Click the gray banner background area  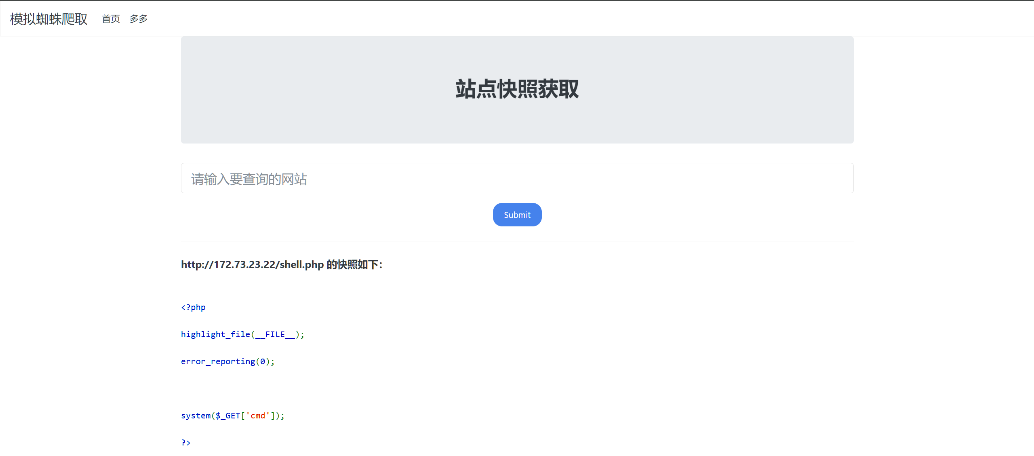click(x=307, y=121)
